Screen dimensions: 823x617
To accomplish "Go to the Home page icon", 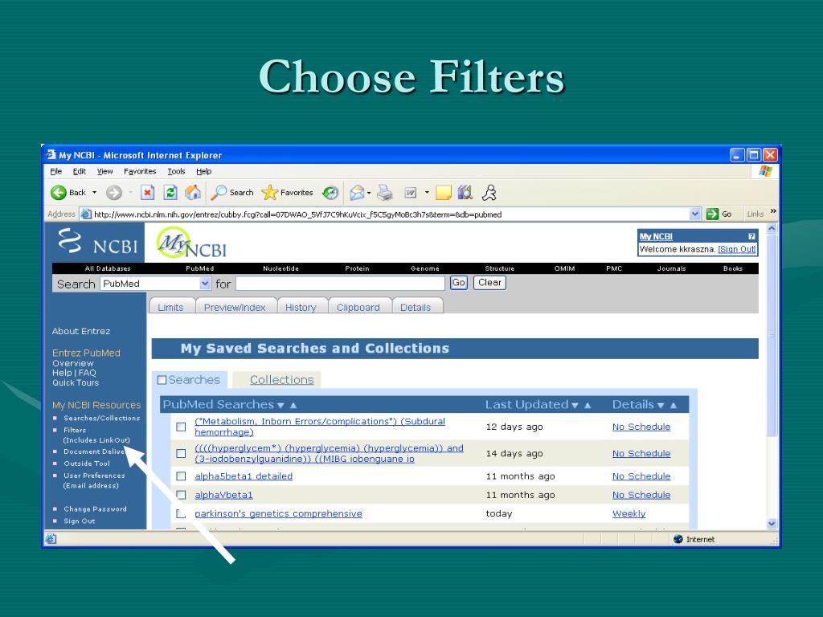I will 193,193.
